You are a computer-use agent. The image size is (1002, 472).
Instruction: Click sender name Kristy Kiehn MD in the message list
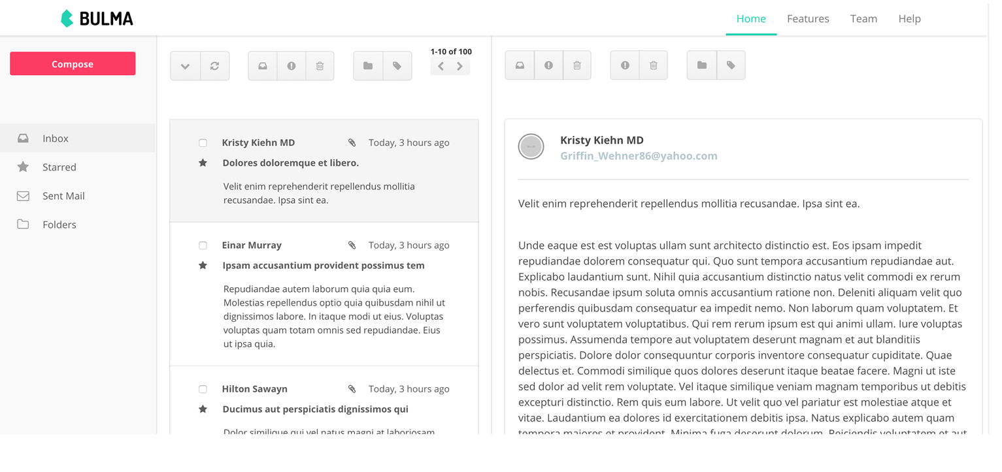pos(258,142)
